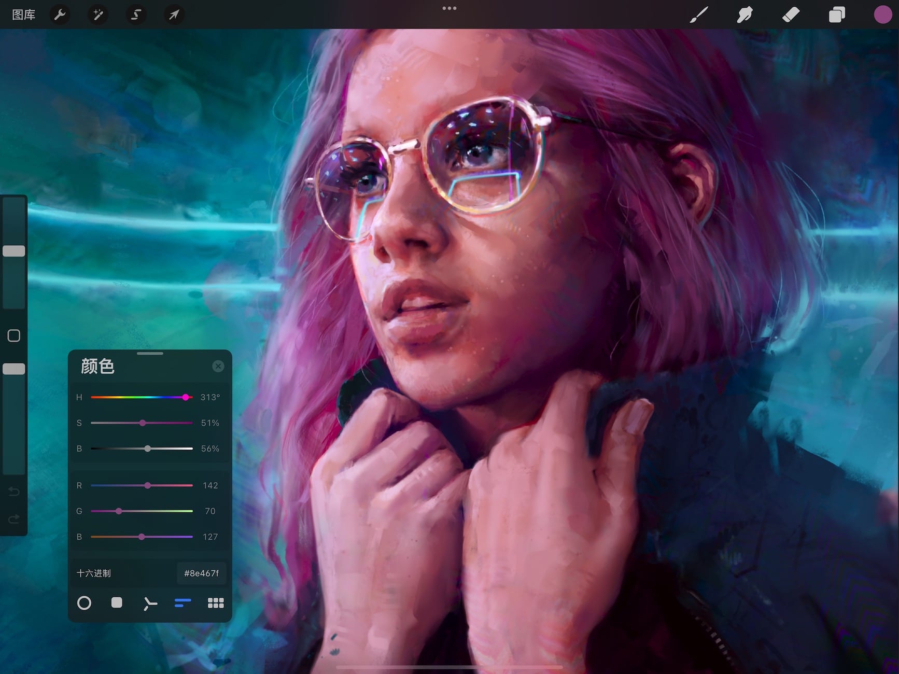Adjust the Saturation S slider knob
This screenshot has height=674, width=899.
(x=143, y=423)
